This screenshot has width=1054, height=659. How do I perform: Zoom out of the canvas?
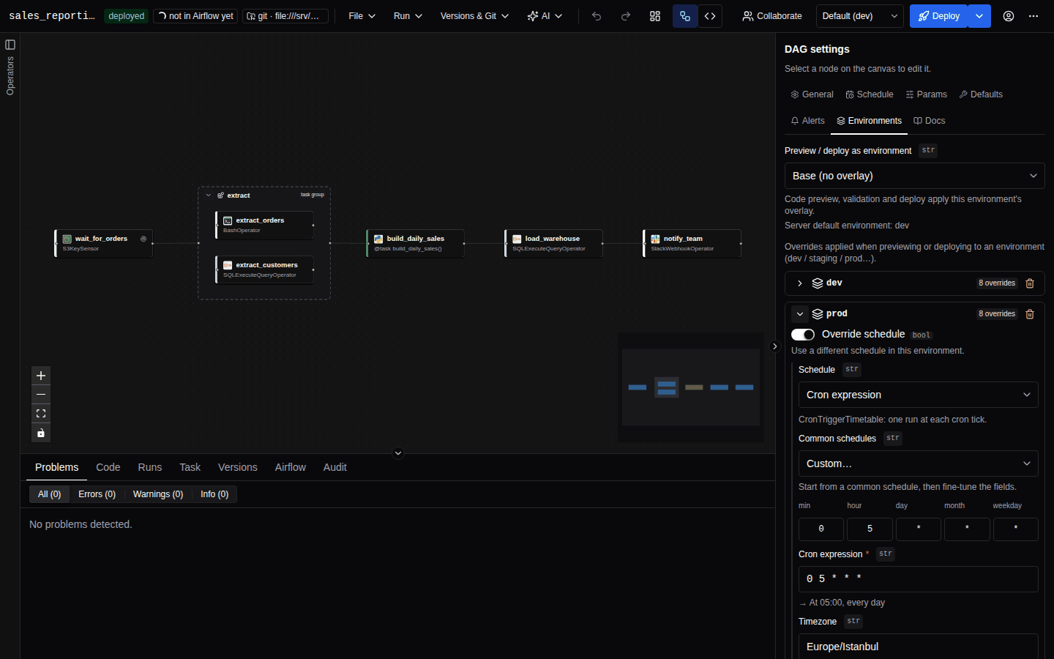[41, 395]
